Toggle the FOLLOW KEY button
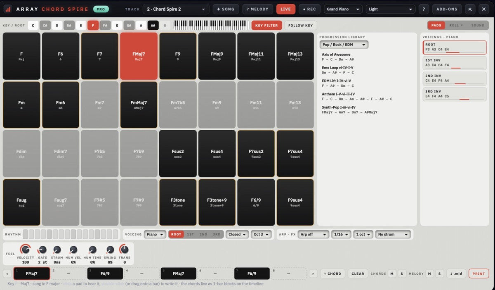495x290 pixels. coord(301,25)
